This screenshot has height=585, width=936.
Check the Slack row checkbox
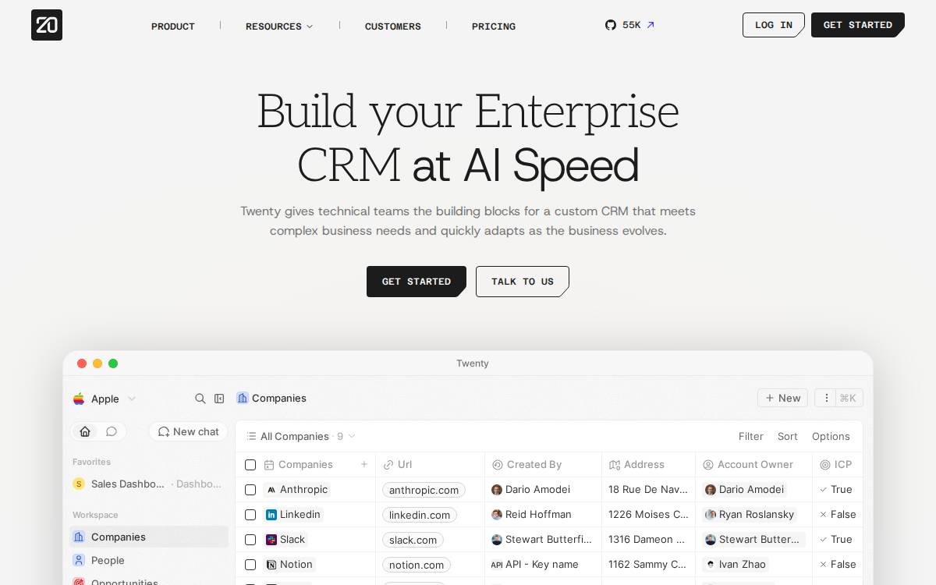[250, 540]
